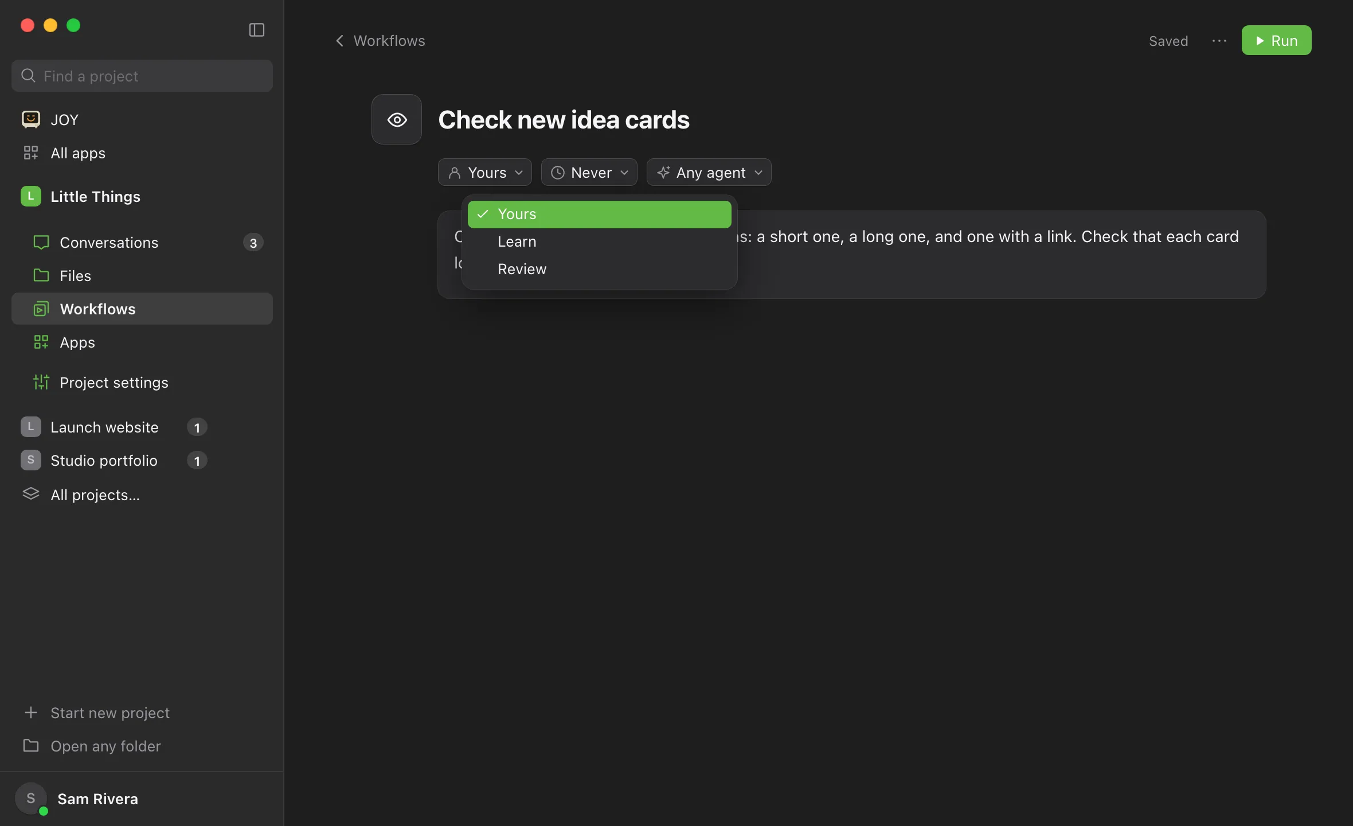This screenshot has width=1353, height=826.
Task: Click the search magnifier icon
Action: pos(28,75)
